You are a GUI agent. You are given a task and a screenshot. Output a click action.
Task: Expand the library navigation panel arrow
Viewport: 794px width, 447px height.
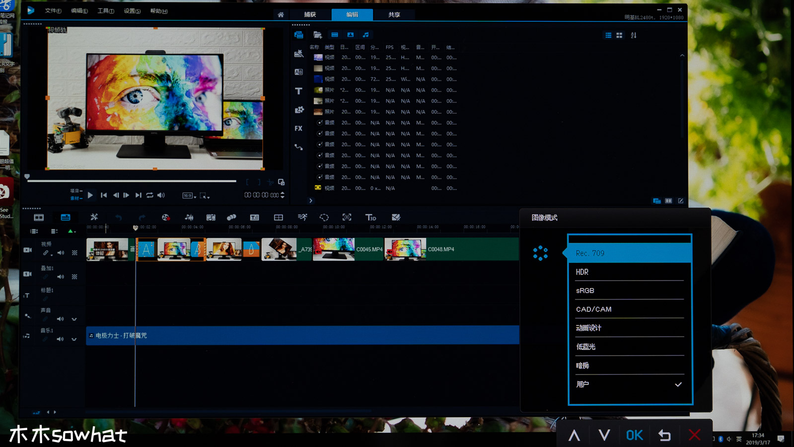click(311, 201)
